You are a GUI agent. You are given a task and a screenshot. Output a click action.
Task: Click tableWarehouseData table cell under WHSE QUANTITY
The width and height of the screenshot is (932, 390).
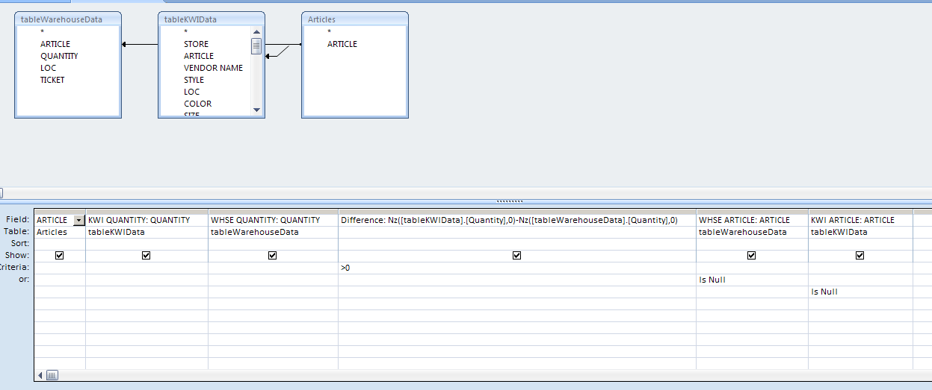[x=273, y=232]
